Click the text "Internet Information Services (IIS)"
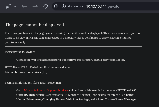The image size is (159, 107). tap(26, 72)
